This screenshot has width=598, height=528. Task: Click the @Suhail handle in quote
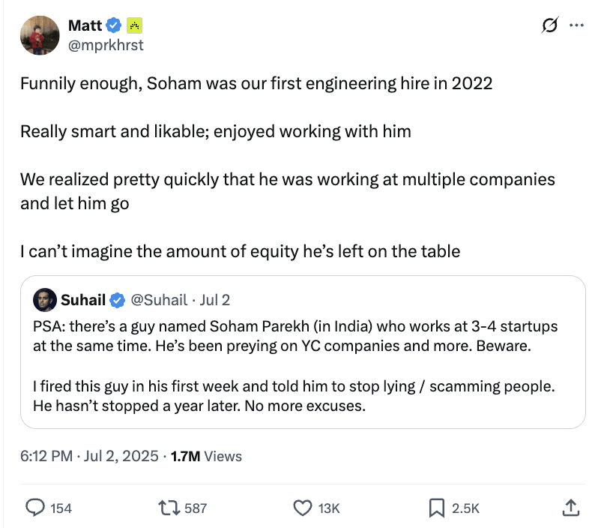tap(159, 300)
